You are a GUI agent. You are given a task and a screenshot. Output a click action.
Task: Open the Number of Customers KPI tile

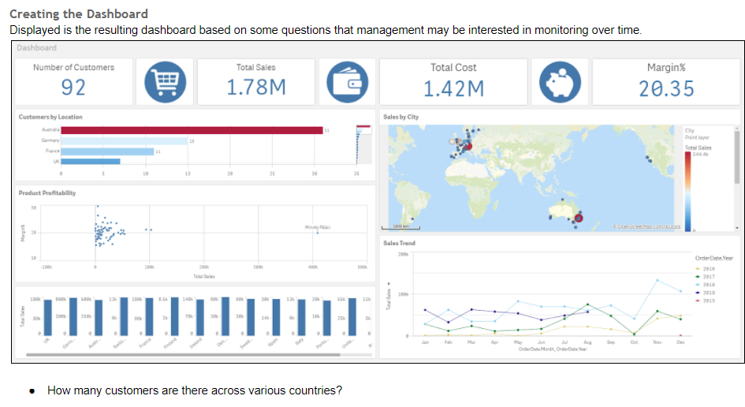click(73, 81)
